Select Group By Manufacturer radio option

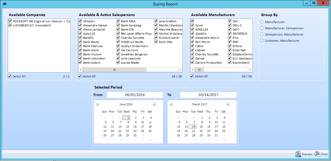pos(262,22)
